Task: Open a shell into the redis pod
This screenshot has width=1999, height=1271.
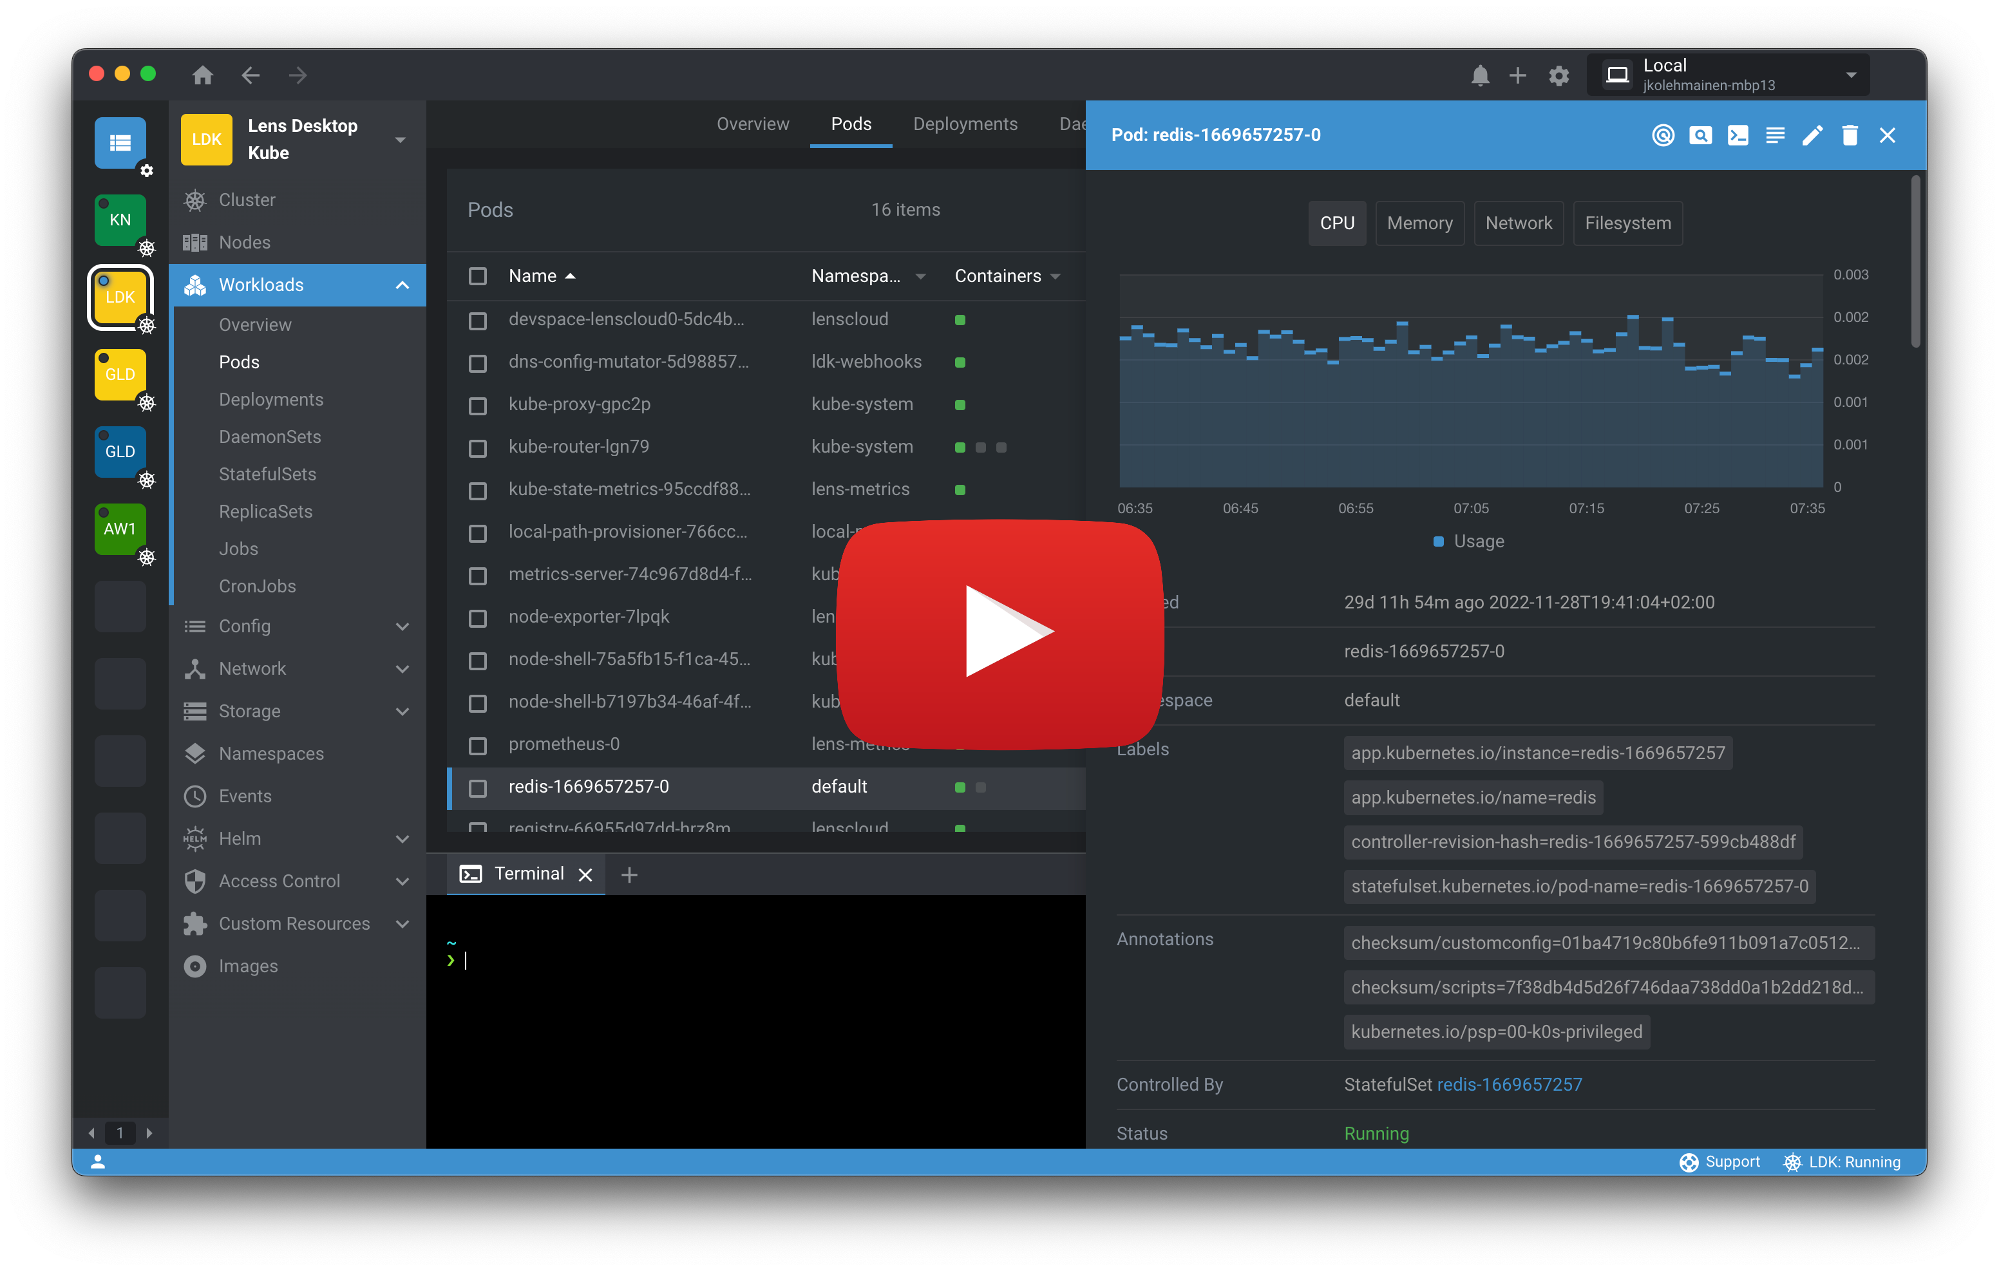Action: tap(1738, 135)
